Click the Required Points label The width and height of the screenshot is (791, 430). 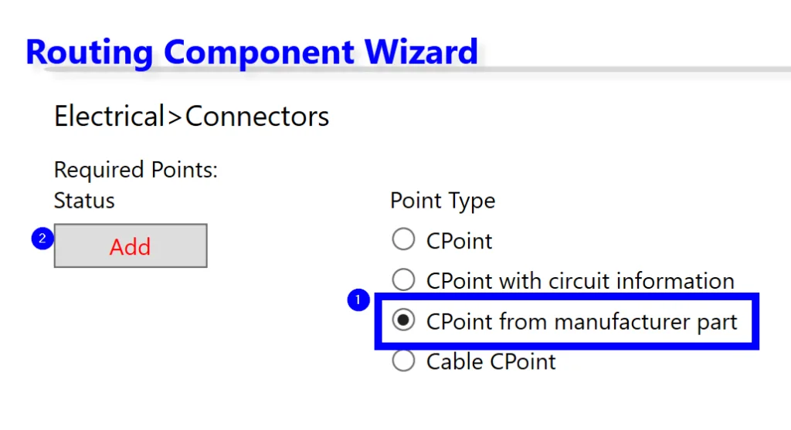pos(136,170)
